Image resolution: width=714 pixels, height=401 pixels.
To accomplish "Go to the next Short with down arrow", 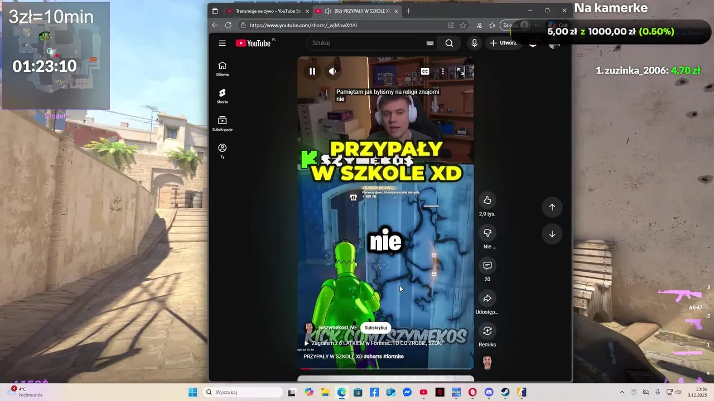I will (552, 234).
